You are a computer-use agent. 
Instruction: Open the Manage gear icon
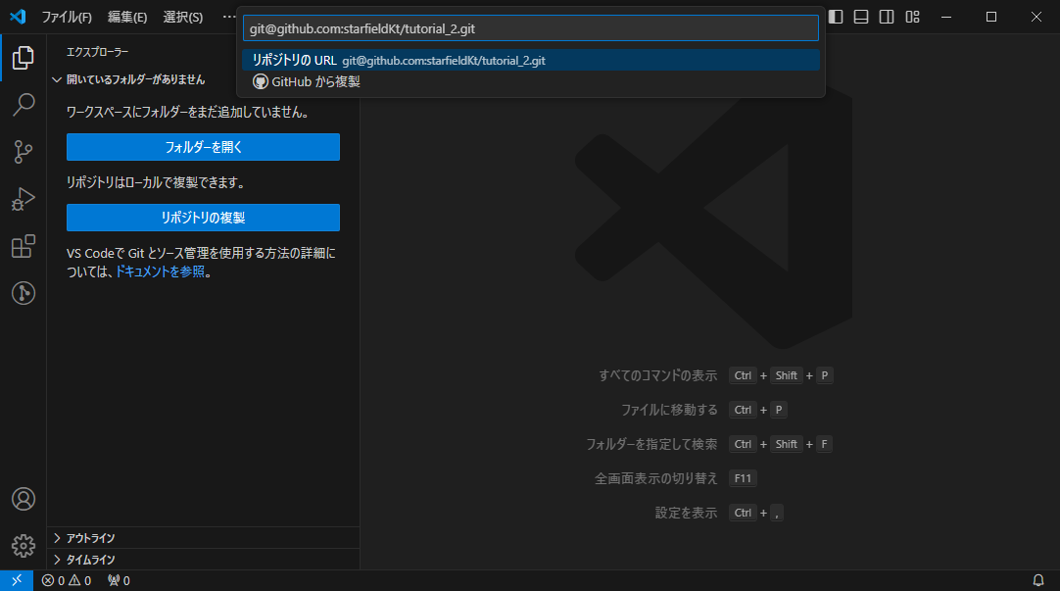(x=23, y=546)
